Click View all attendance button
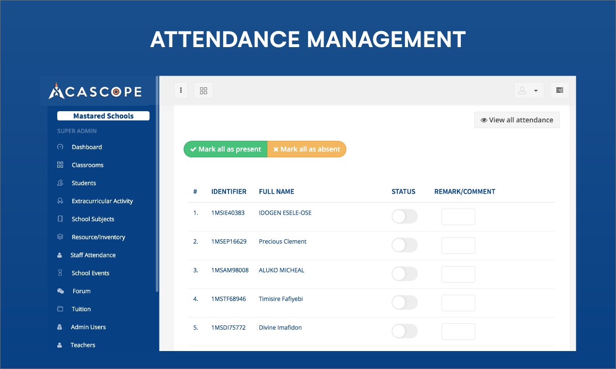The width and height of the screenshot is (616, 369). (517, 120)
